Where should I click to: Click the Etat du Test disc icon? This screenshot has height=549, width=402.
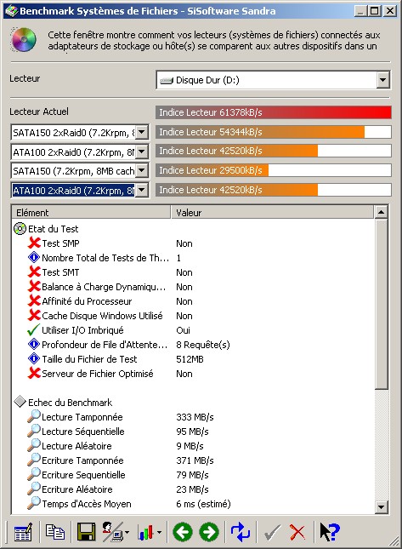[20, 229]
